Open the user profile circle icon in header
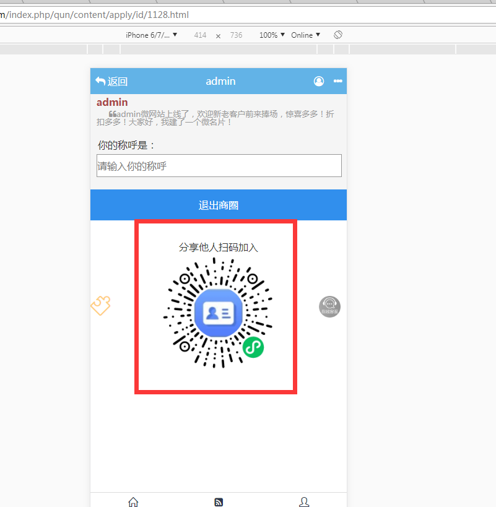 (x=319, y=81)
